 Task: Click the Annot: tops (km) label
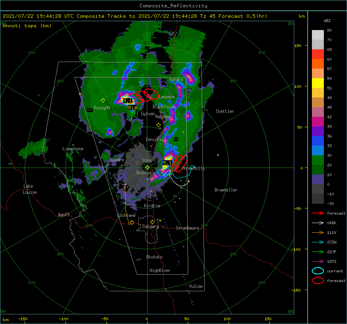point(27,26)
